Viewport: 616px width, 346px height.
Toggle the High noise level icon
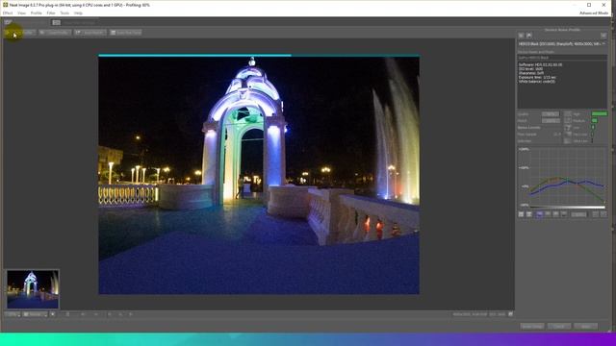(568, 114)
